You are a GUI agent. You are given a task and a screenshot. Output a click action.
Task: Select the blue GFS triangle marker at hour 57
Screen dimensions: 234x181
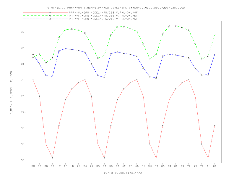(x=156, y=78)
